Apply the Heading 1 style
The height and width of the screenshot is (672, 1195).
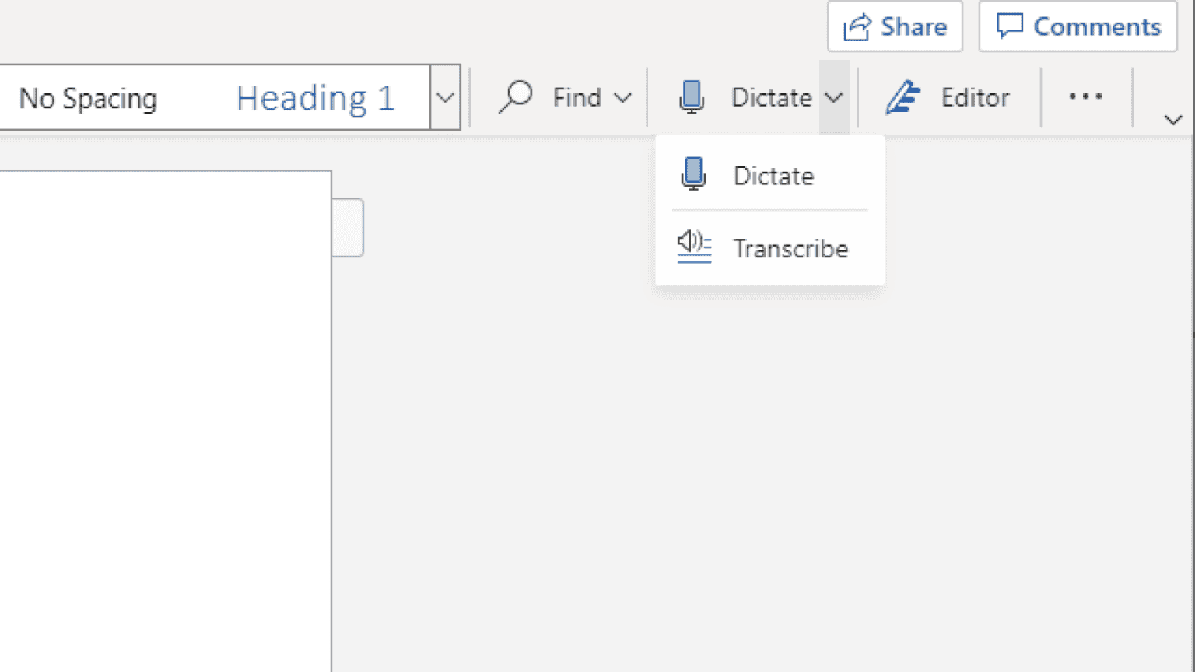pyautogui.click(x=315, y=96)
